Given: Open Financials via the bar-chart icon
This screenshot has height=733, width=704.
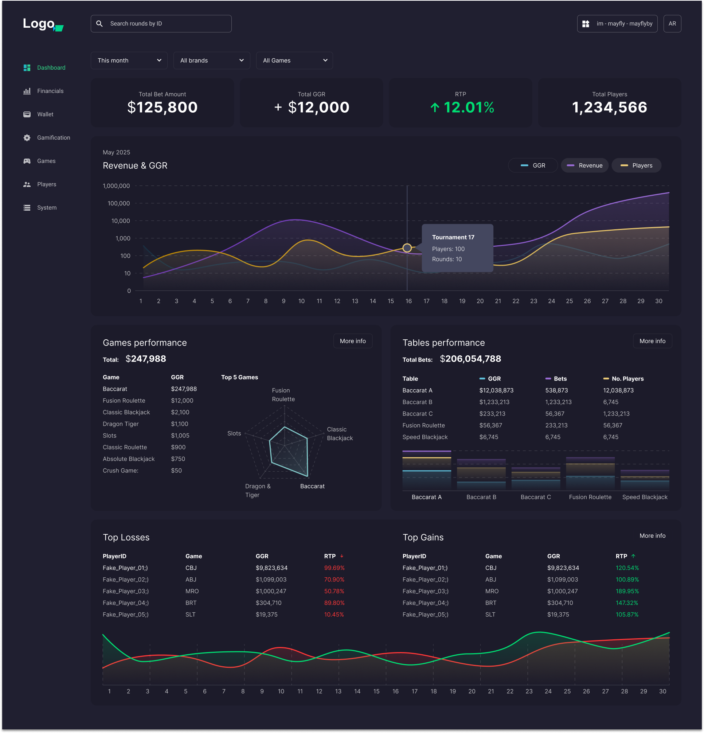Looking at the screenshot, I should pyautogui.click(x=27, y=91).
